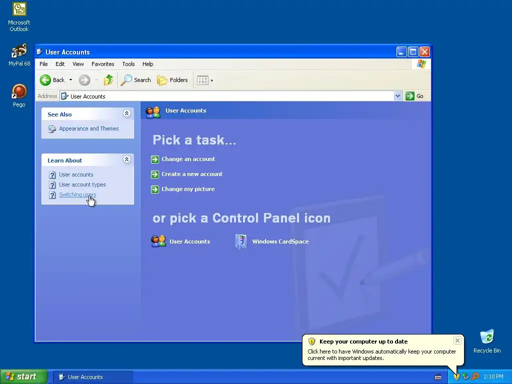Open Microsoft Outlook desktop shortcut

point(19,16)
